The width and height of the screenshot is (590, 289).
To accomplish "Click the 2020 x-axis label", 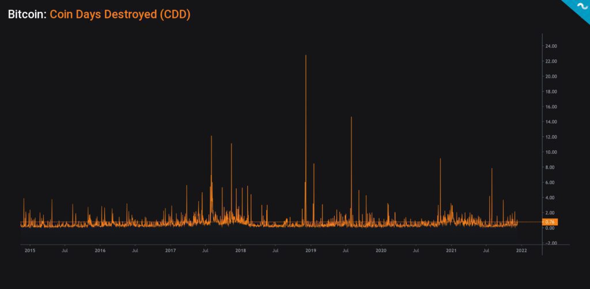I will click(x=381, y=250).
